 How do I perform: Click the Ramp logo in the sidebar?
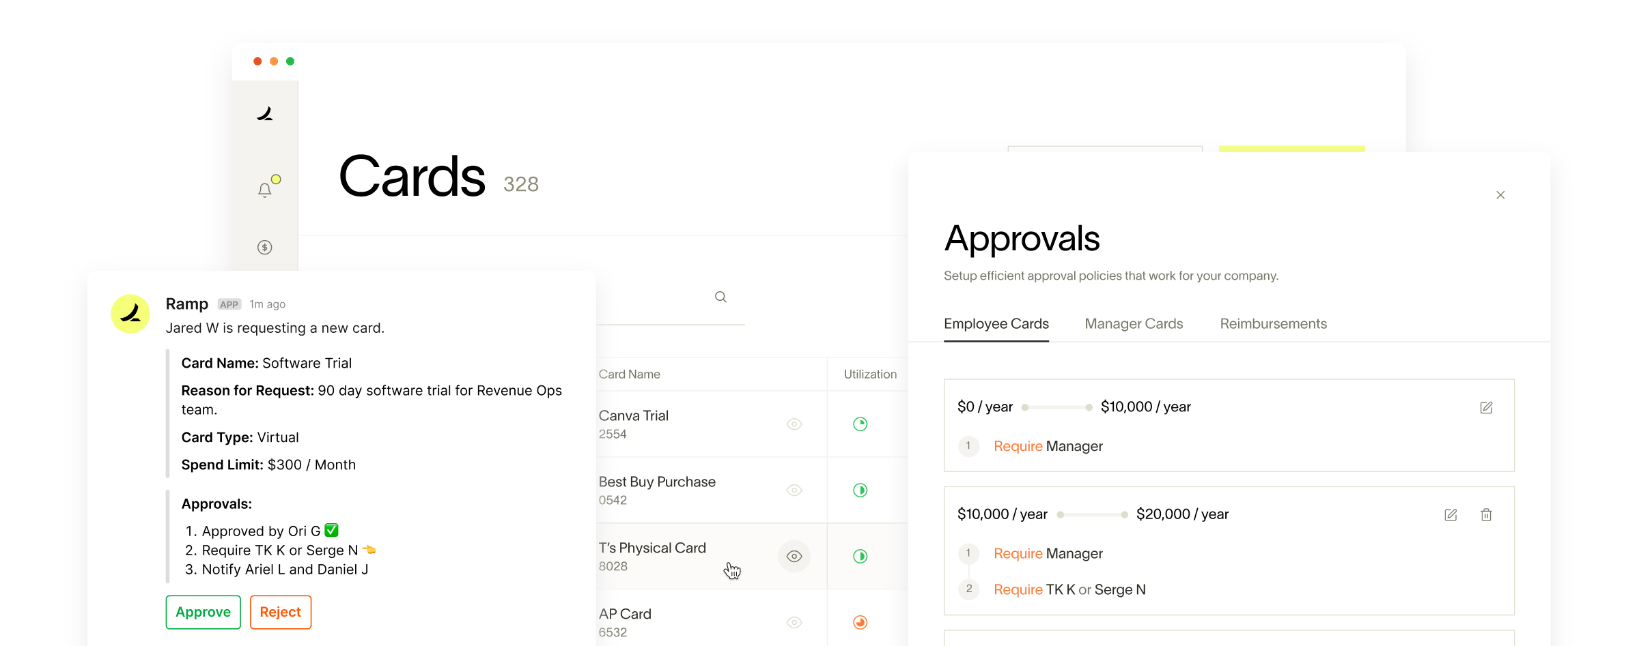(265, 114)
